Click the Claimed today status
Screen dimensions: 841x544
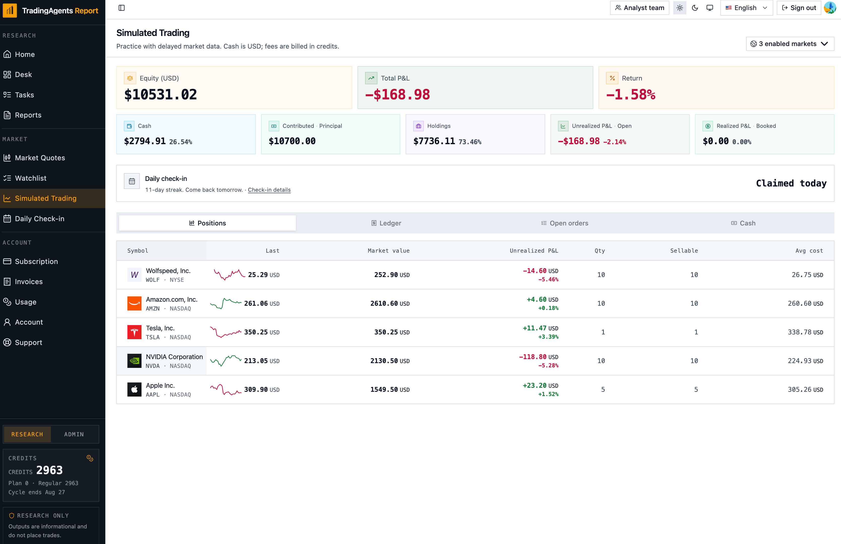[791, 183]
